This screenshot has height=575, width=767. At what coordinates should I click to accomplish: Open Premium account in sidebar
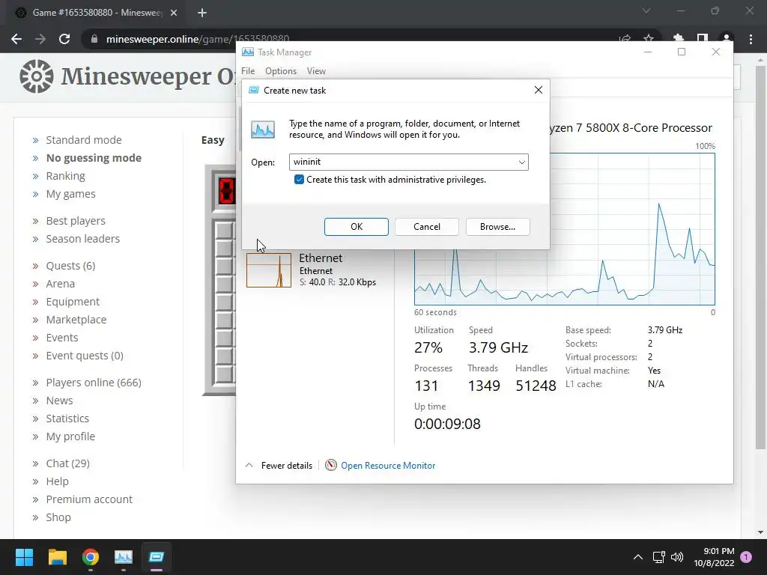click(x=89, y=499)
